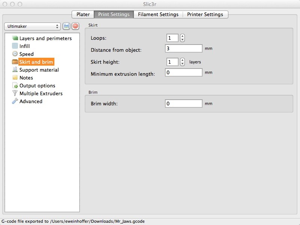
Task: Select Layers and perimeters in the tree
Action: point(45,38)
